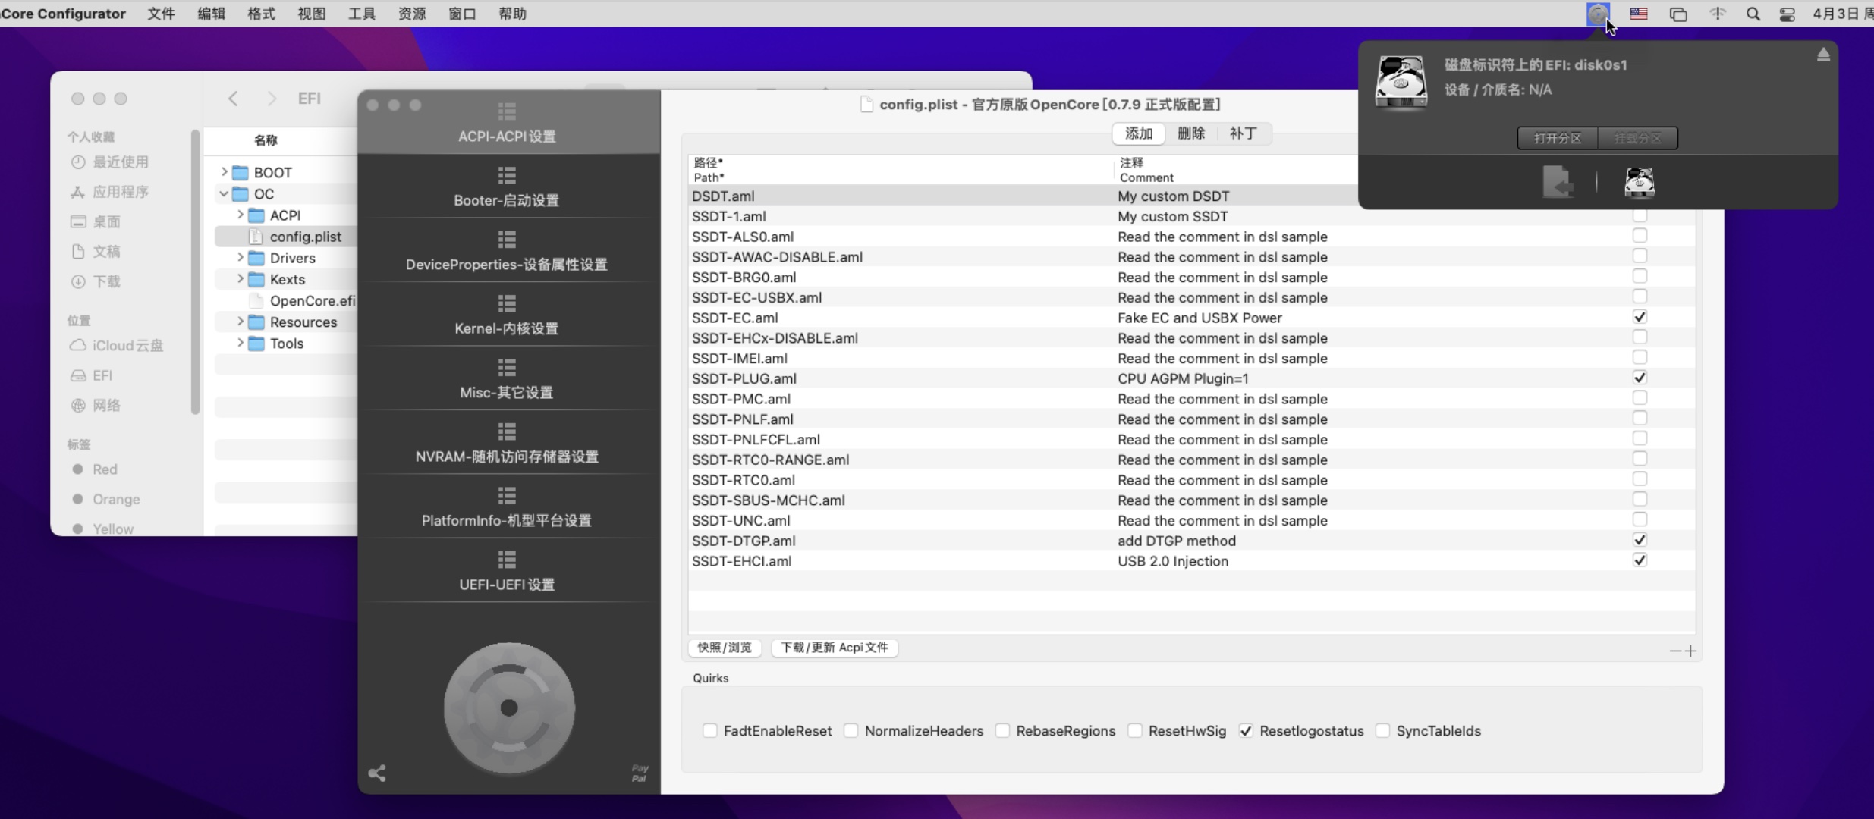Image resolution: width=1874 pixels, height=819 pixels.
Task: Toggle the SSDT-EC.aml enabled checkbox
Action: [1640, 317]
